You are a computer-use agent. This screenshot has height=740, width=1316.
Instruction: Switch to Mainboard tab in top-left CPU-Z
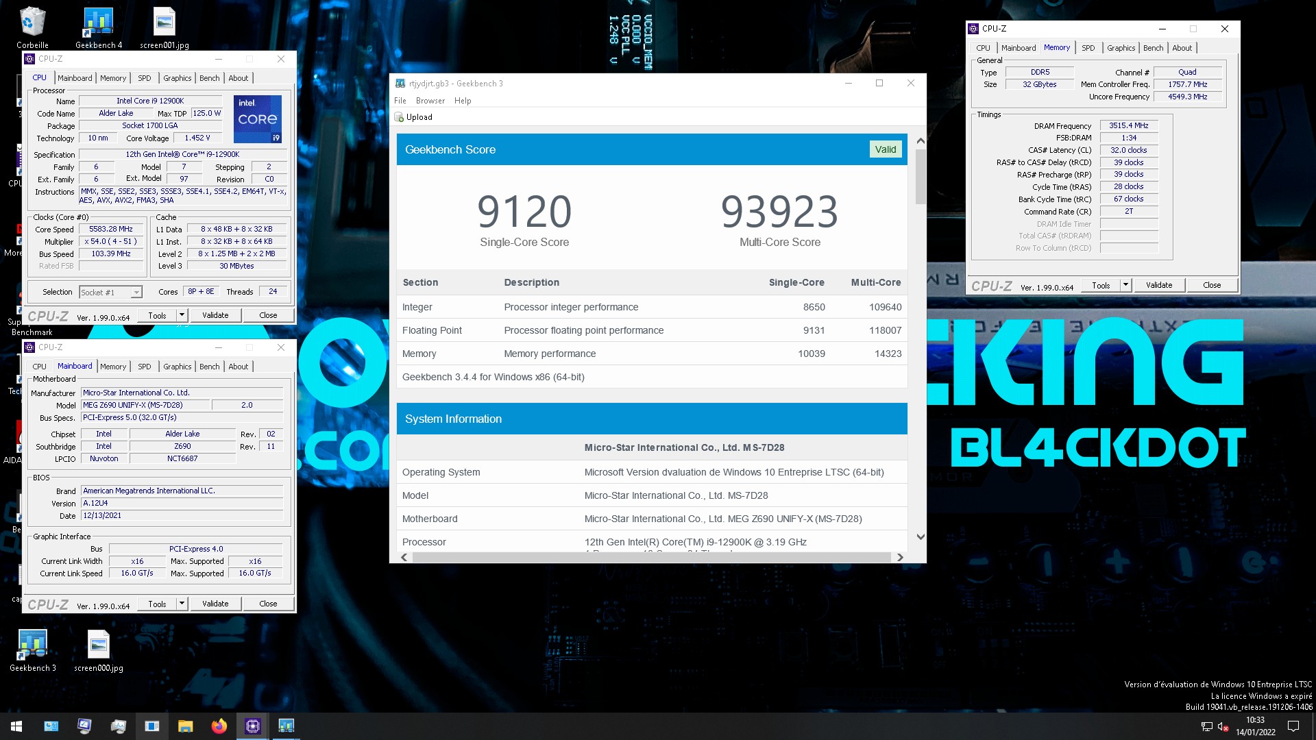point(75,78)
